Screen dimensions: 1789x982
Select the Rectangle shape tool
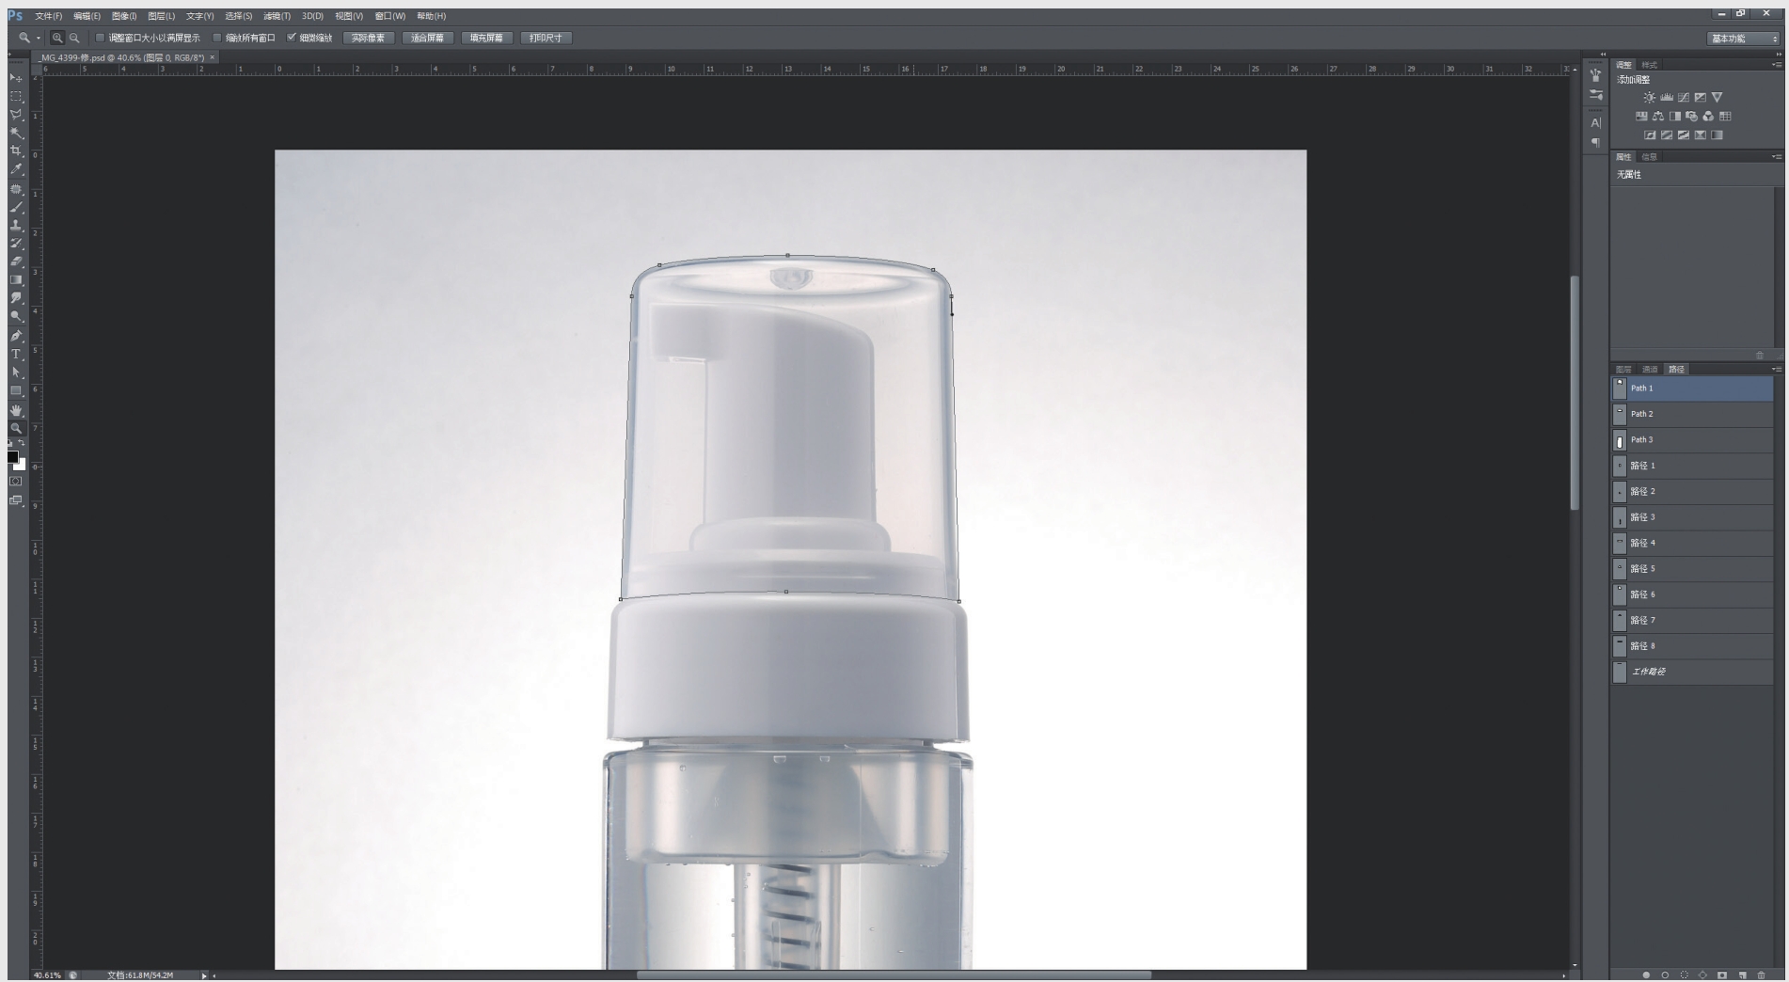pos(16,391)
